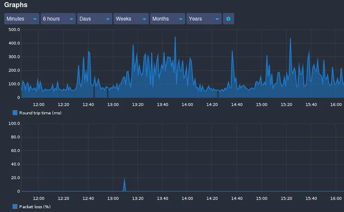The width and height of the screenshot is (344, 212).
Task: Open the Minutes dropdown
Action: [x=22, y=18]
